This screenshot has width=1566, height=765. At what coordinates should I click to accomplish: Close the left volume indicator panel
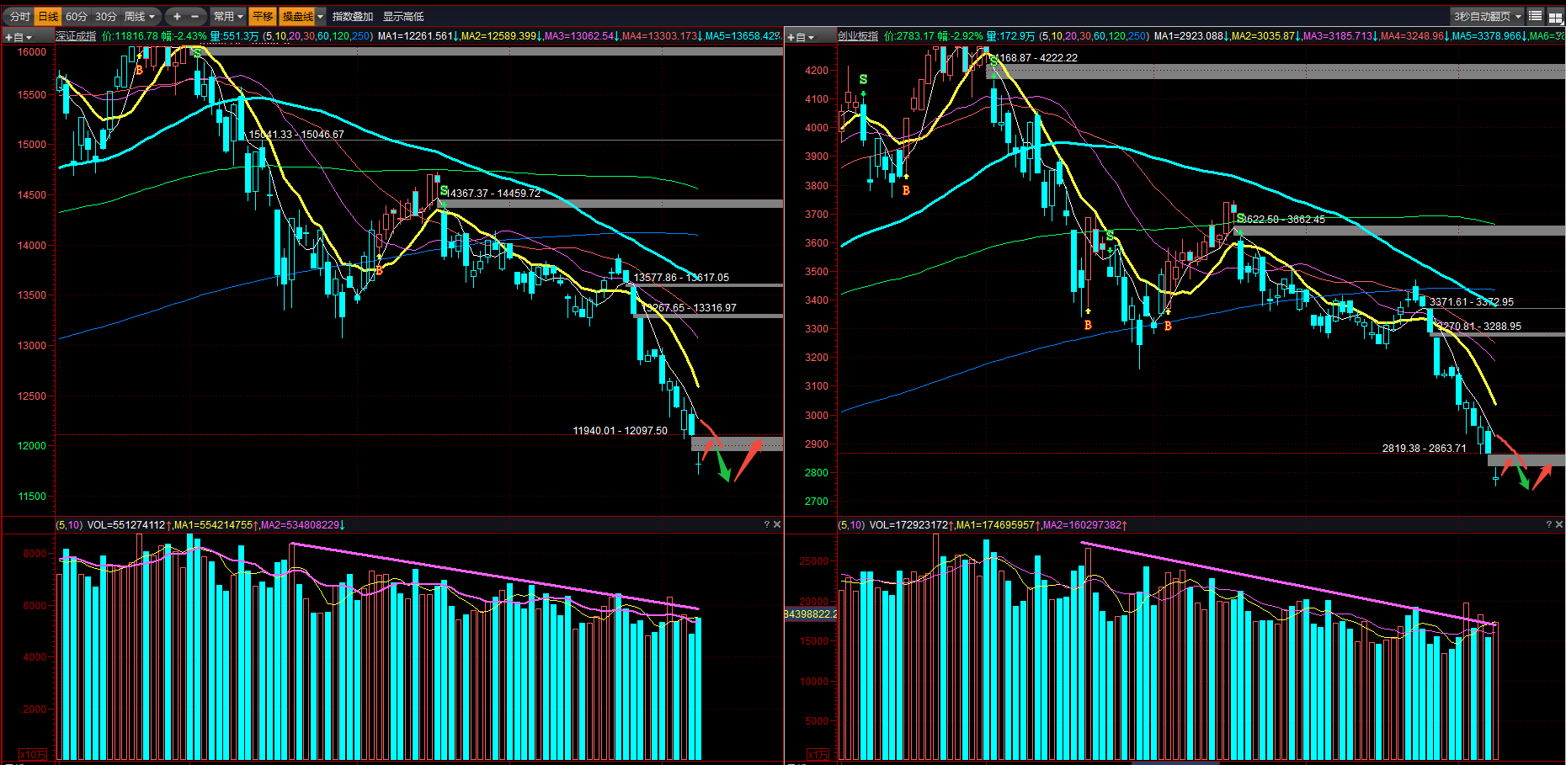777,524
